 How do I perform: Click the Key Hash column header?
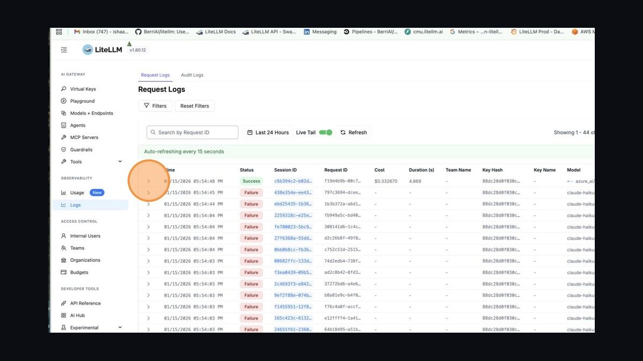(493, 170)
